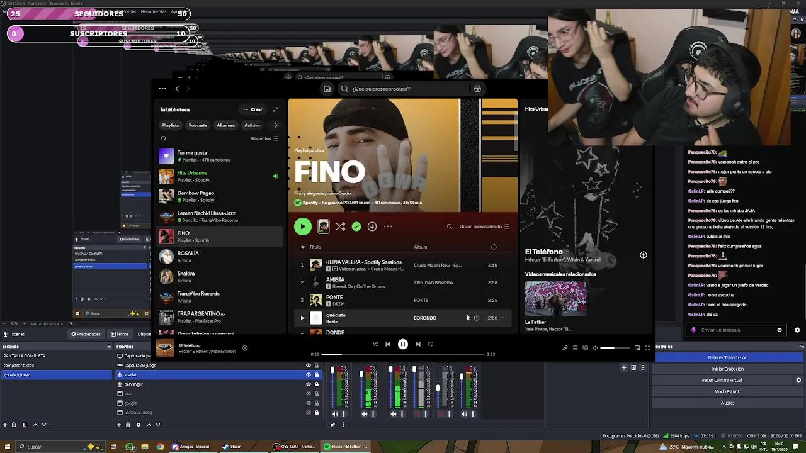Open chat settings gear icon
The height and width of the screenshot is (453, 806).
797,330
